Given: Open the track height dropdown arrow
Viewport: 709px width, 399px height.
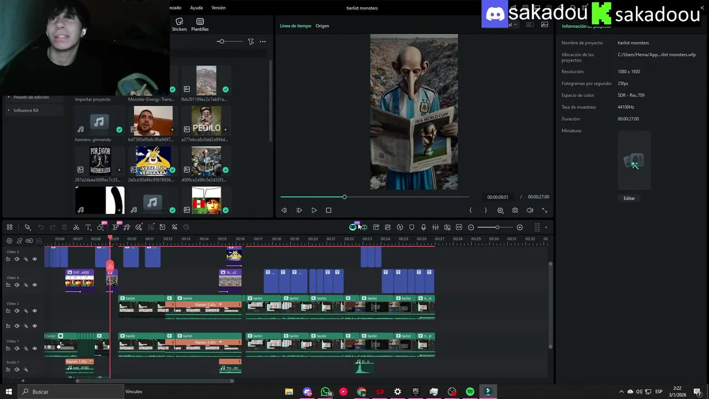Looking at the screenshot, I should coord(546,227).
